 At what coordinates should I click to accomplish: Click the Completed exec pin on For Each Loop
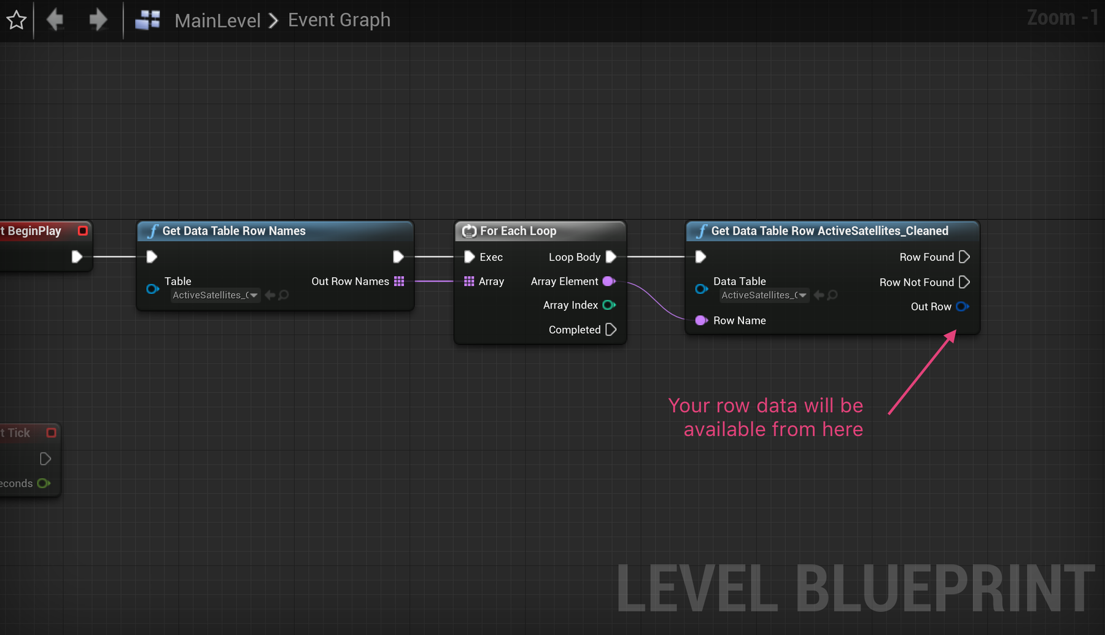(611, 329)
